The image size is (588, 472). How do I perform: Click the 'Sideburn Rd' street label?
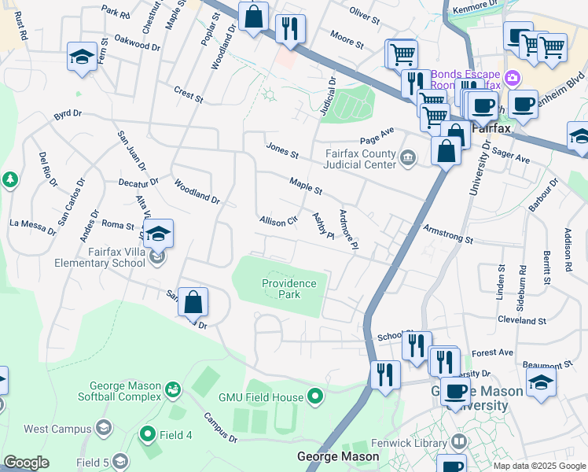521,288
